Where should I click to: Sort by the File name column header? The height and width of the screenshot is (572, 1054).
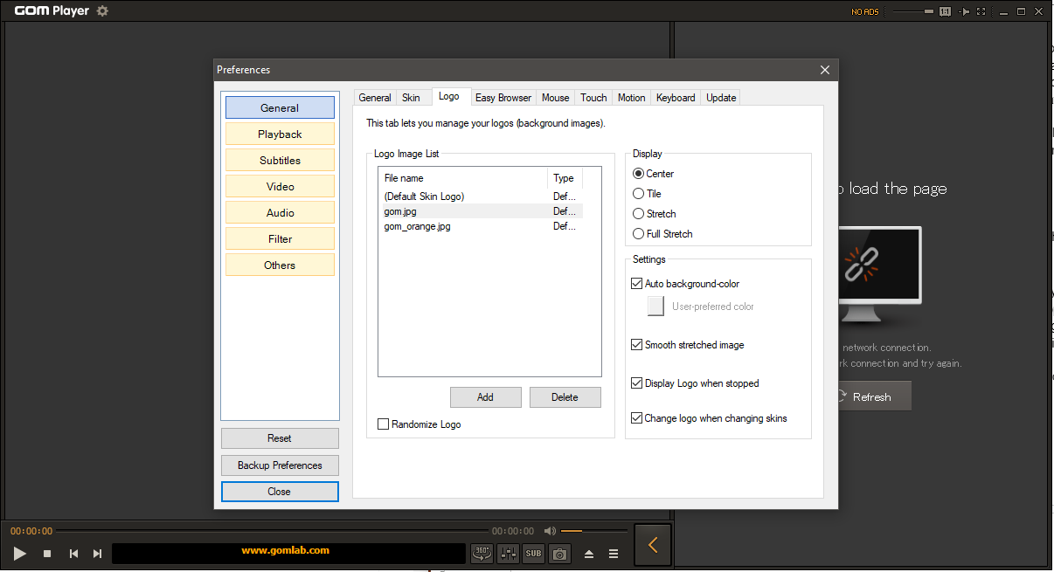pos(463,178)
